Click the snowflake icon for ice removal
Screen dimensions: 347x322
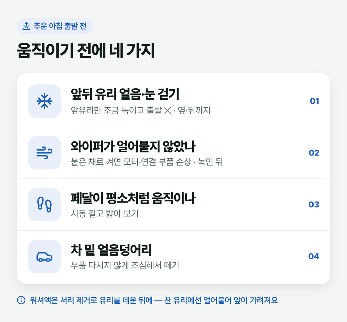[x=44, y=101]
